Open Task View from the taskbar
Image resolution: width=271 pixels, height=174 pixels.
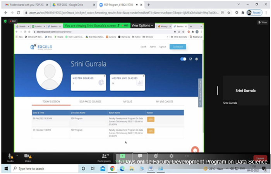click(x=93, y=169)
